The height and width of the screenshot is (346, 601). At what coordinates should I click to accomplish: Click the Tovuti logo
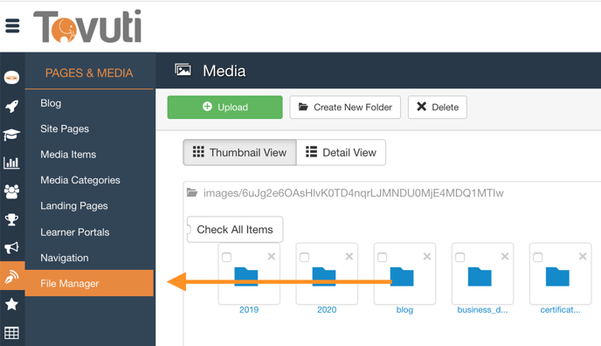pos(87,26)
